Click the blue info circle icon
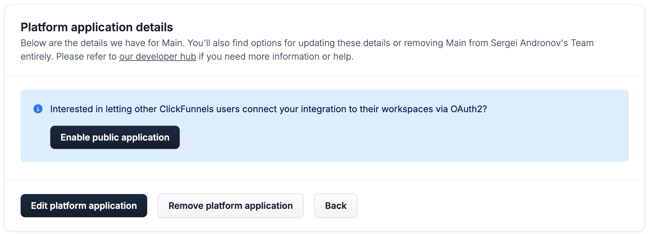Viewport: 650px width, 234px height. coord(38,109)
